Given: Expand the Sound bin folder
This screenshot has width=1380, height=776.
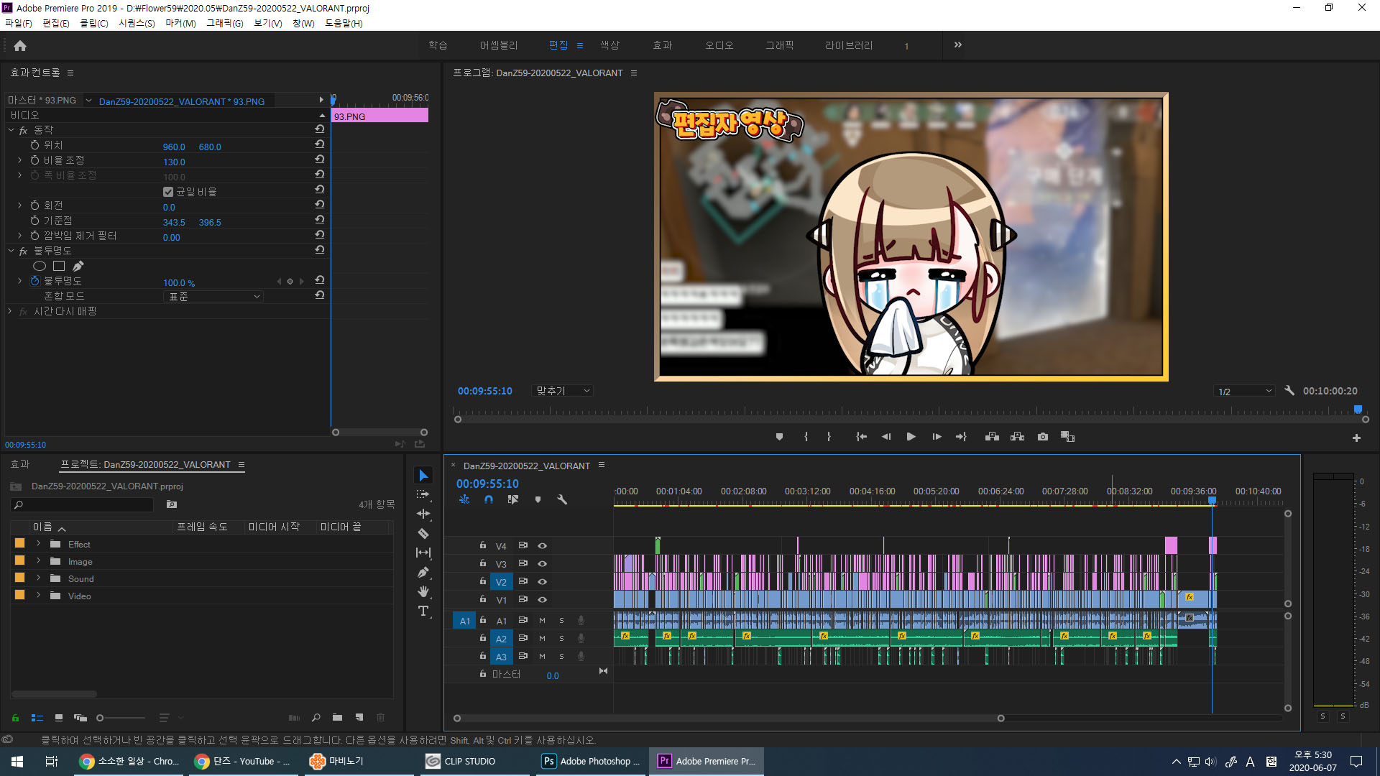Looking at the screenshot, I should (x=38, y=578).
